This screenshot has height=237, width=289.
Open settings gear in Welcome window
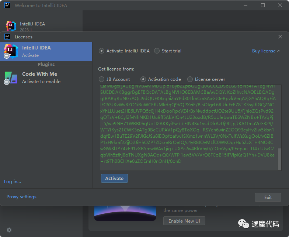click(x=9, y=230)
